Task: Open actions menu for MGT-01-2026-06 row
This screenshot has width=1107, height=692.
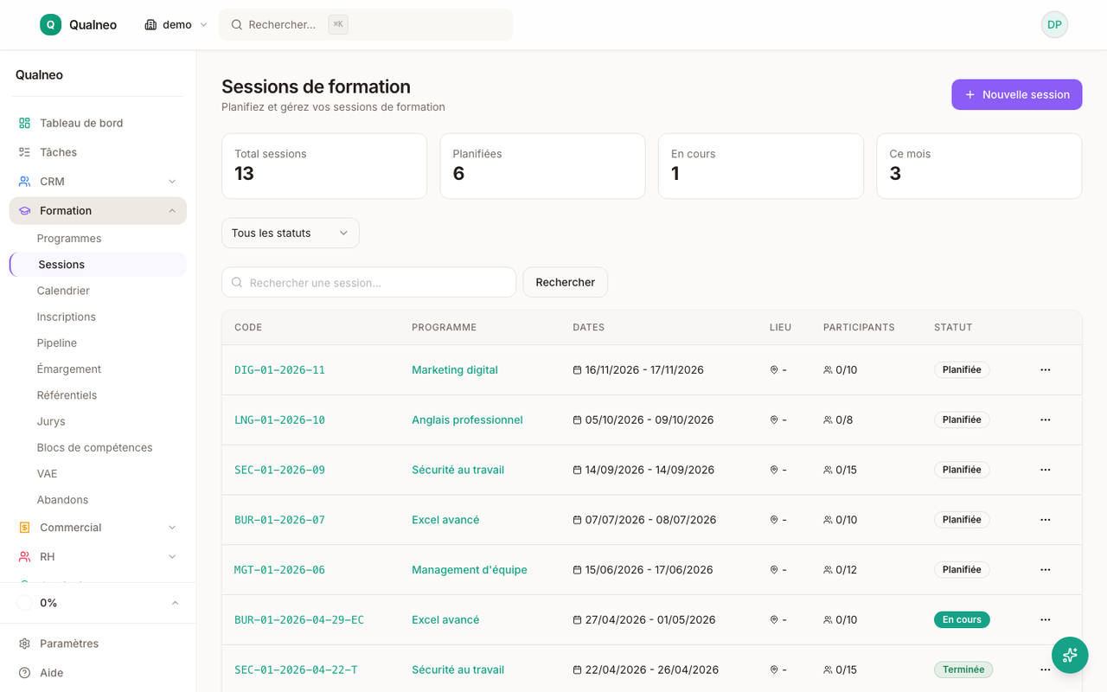Action: pos(1046,570)
